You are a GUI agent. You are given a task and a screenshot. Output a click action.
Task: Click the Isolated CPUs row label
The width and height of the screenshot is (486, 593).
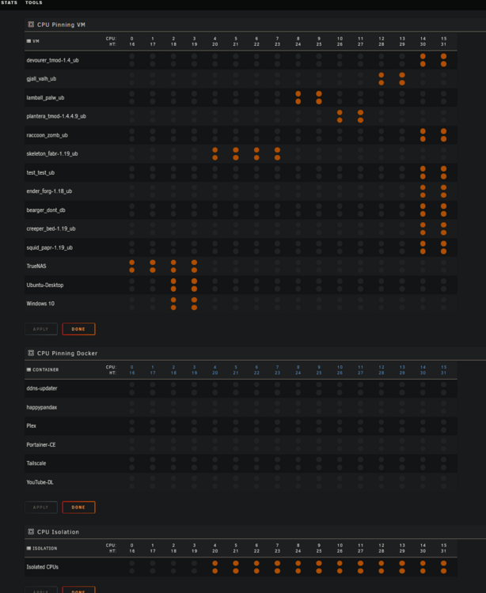(x=43, y=567)
